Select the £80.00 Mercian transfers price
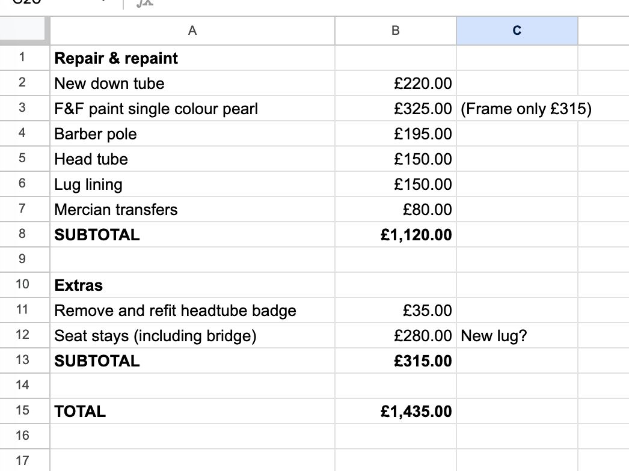This screenshot has height=471, width=629. (427, 210)
